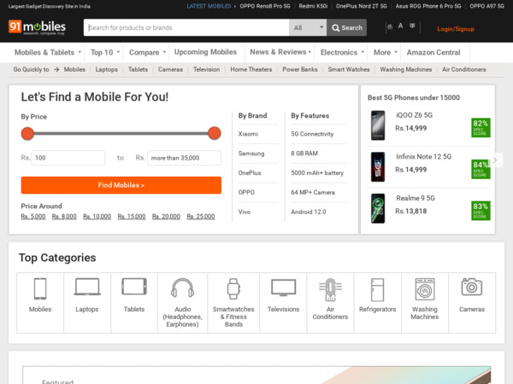Open the search category All dropdown
The image size is (513, 384).
[x=308, y=27]
